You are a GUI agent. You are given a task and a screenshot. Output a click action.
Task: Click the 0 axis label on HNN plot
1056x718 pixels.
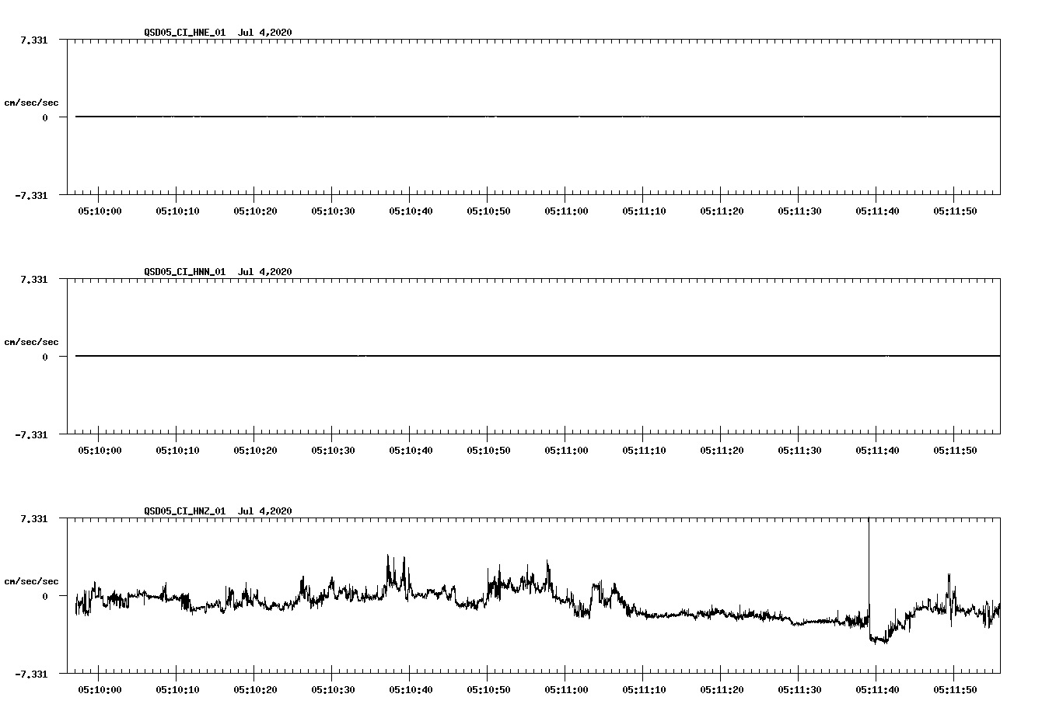[45, 357]
